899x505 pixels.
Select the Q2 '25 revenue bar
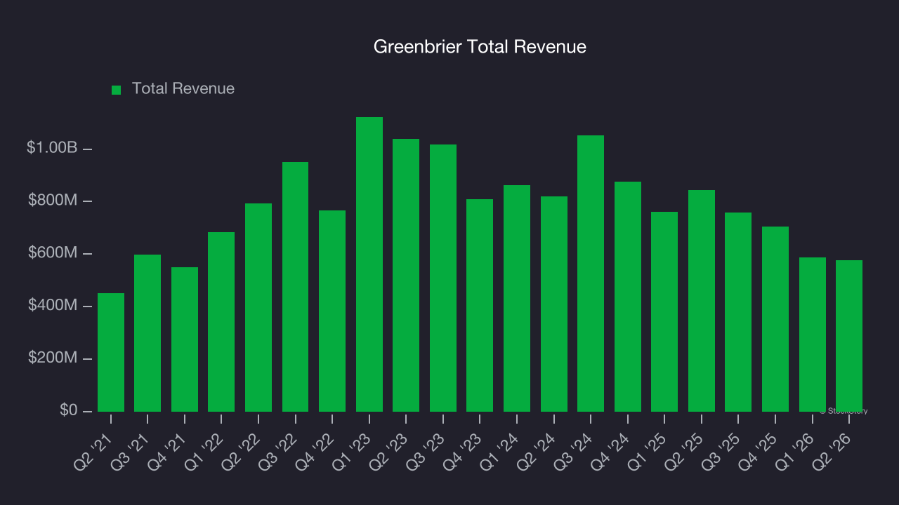(702, 301)
